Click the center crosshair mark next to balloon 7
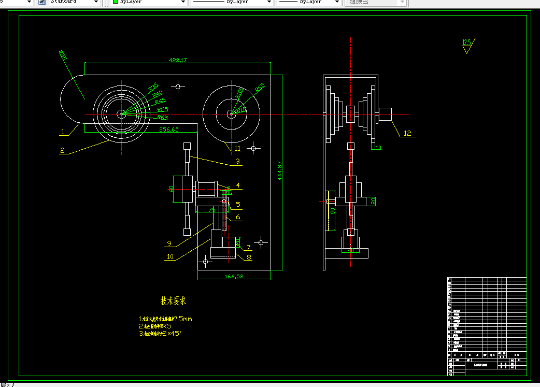 tap(261, 243)
